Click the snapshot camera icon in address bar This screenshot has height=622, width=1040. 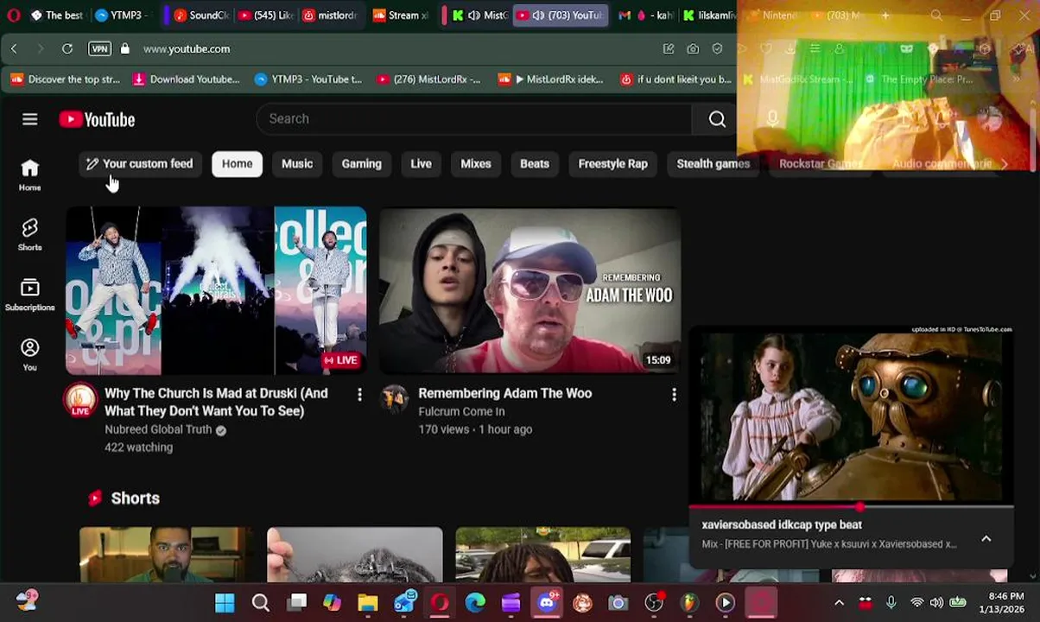pos(693,49)
